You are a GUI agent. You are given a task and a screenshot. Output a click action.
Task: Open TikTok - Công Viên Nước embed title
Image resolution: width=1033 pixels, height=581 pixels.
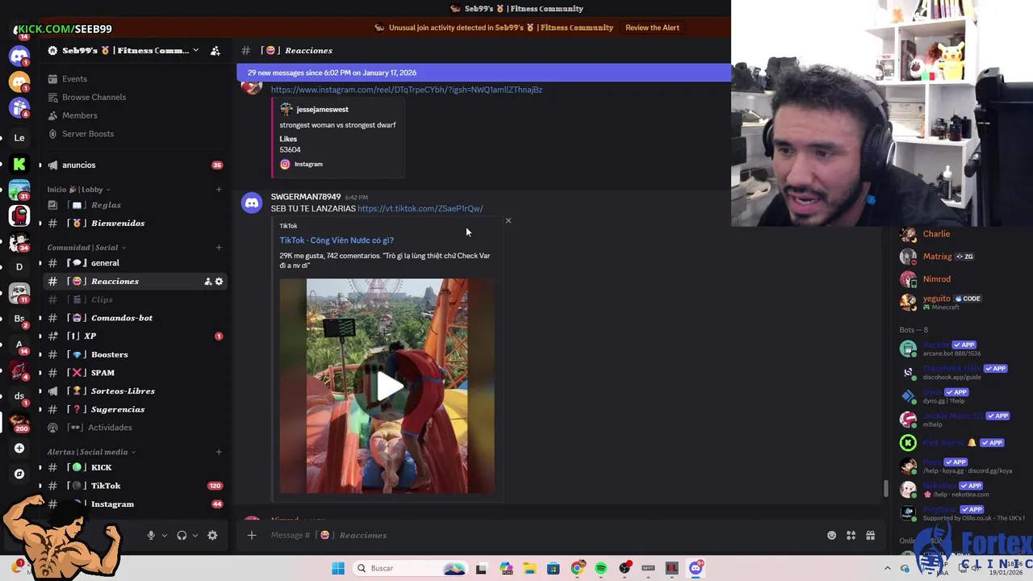[x=337, y=240]
